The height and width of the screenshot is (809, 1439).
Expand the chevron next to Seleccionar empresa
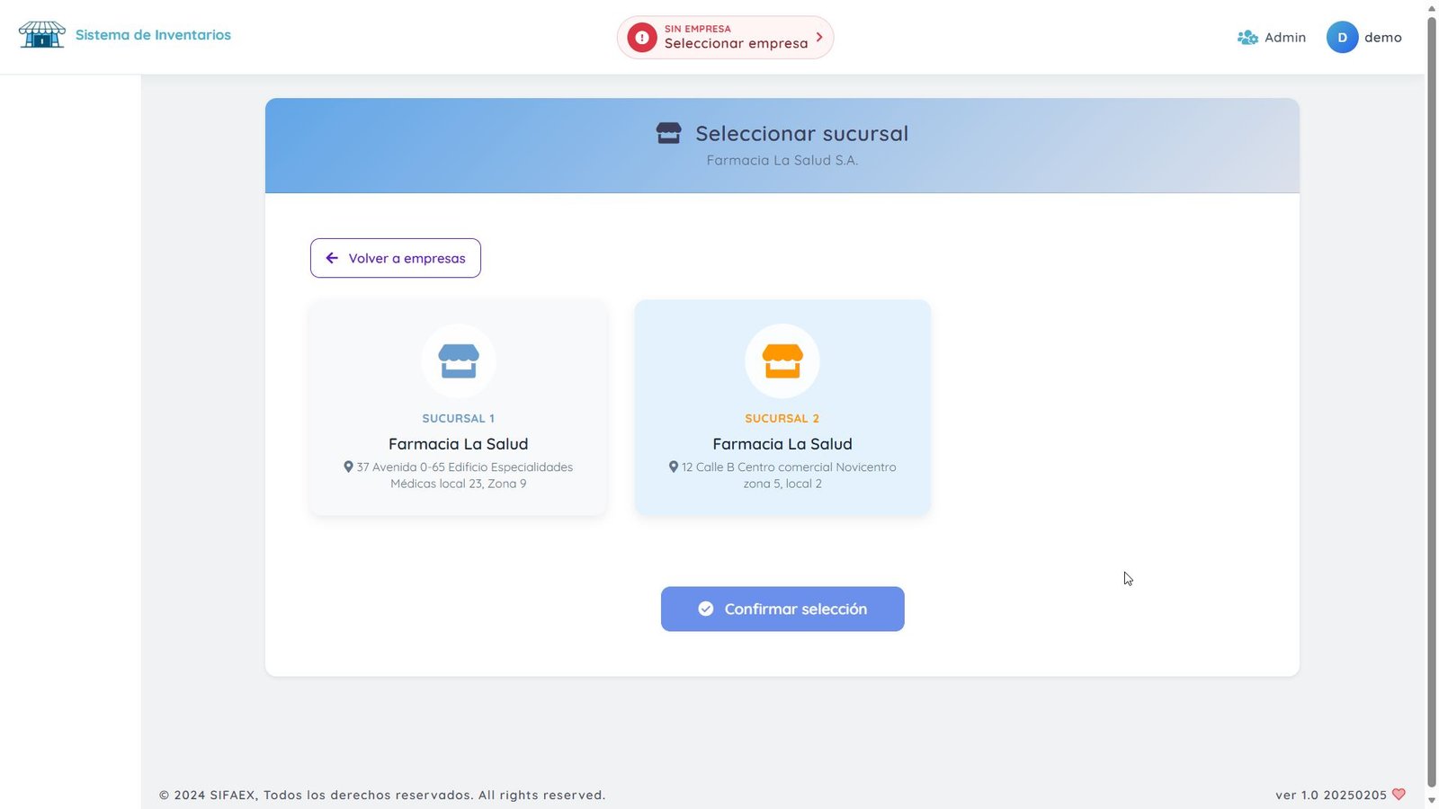pos(819,37)
